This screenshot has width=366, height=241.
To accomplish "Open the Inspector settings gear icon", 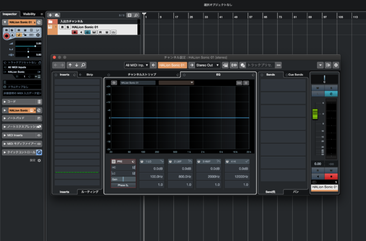I will (x=39, y=160).
